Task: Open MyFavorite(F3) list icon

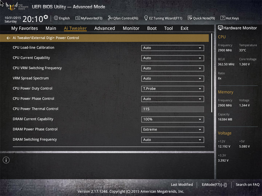Action: point(78,18)
